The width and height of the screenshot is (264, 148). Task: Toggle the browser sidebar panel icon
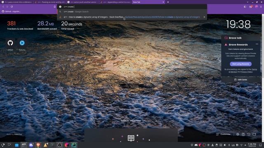tap(245, 7)
